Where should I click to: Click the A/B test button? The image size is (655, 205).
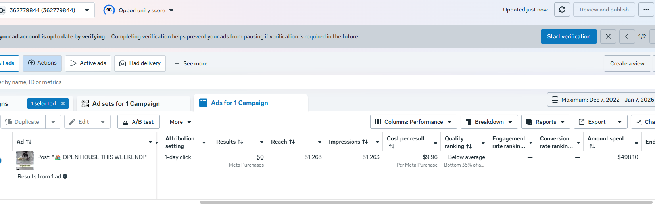(x=138, y=122)
